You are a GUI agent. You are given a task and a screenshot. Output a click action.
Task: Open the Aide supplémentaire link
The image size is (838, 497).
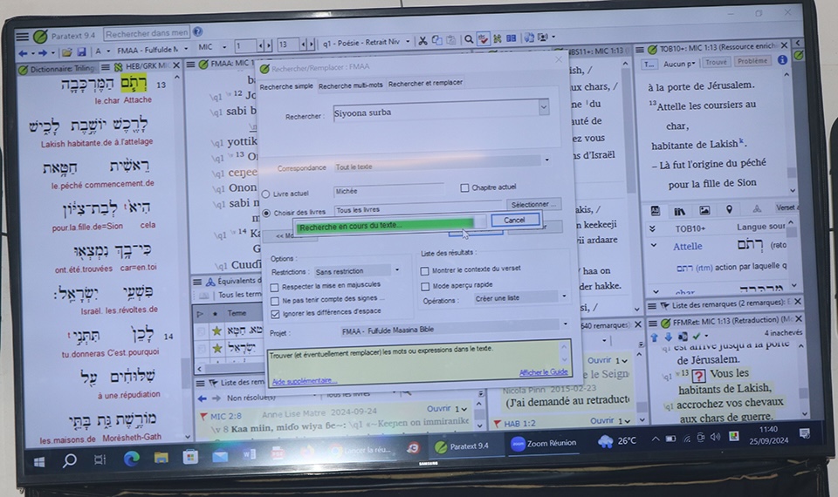pyautogui.click(x=304, y=381)
